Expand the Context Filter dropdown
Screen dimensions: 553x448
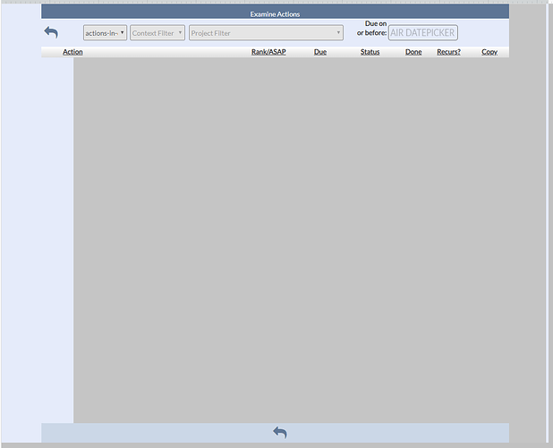pyautogui.click(x=157, y=33)
